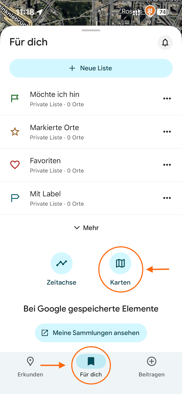Tap the green flag icon for Möchte ich hin
This screenshot has height=394, width=182.
(x=15, y=99)
